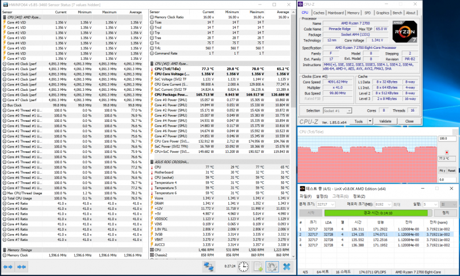The width and height of the screenshot is (460, 276).
Task: Click the 8 x 512 KBytes Level 2 value in CPU-Z
Action: tap(387, 93)
